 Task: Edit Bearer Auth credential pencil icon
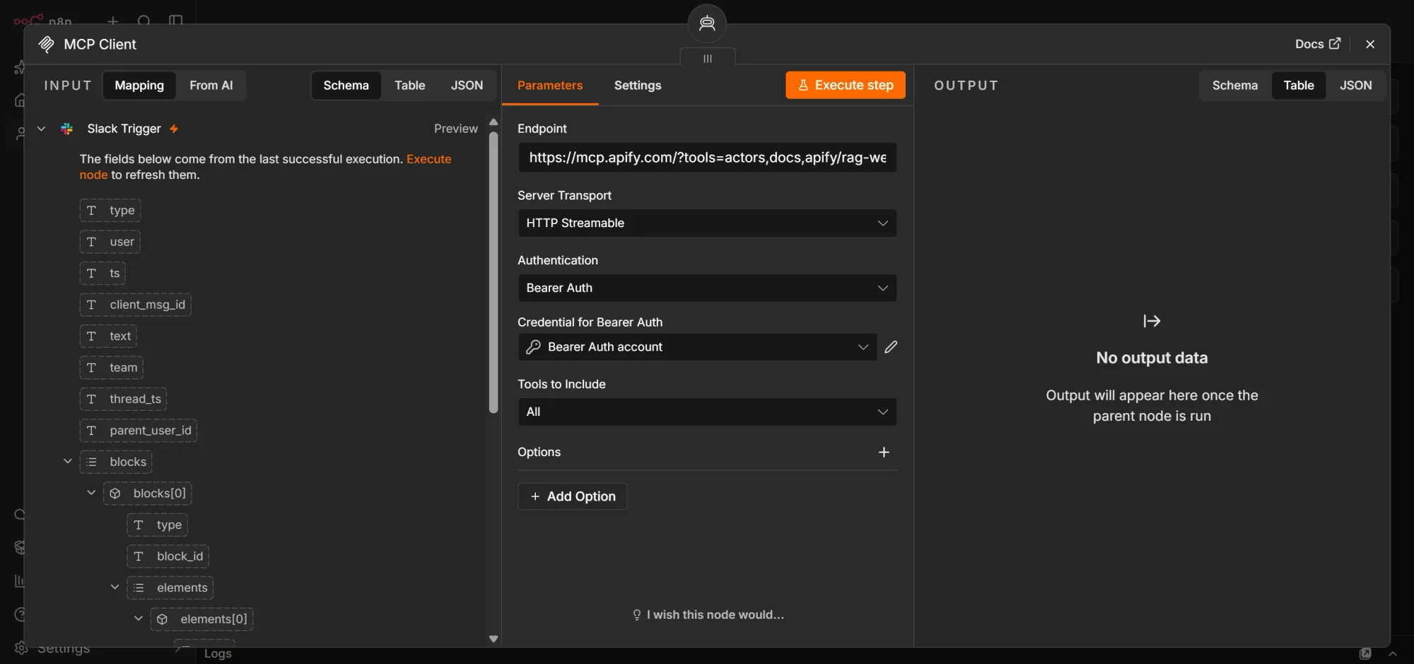click(891, 347)
